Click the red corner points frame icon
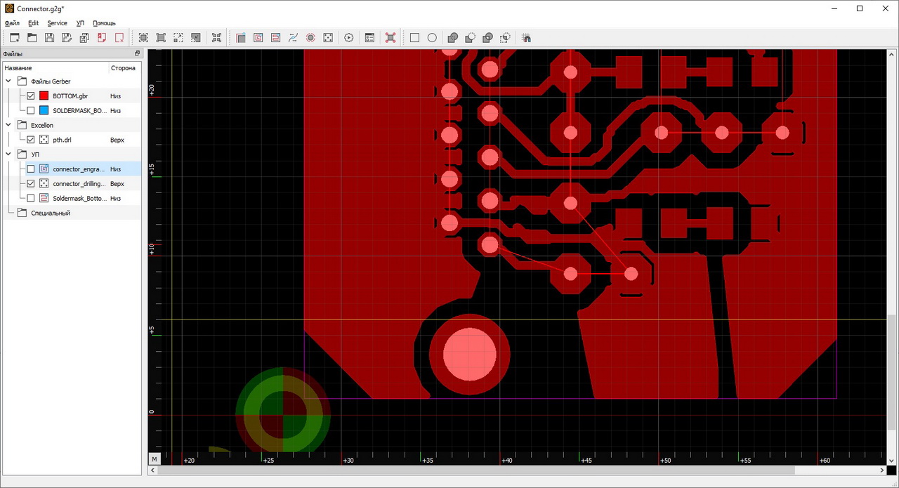Image resolution: width=899 pixels, height=488 pixels. (391, 38)
